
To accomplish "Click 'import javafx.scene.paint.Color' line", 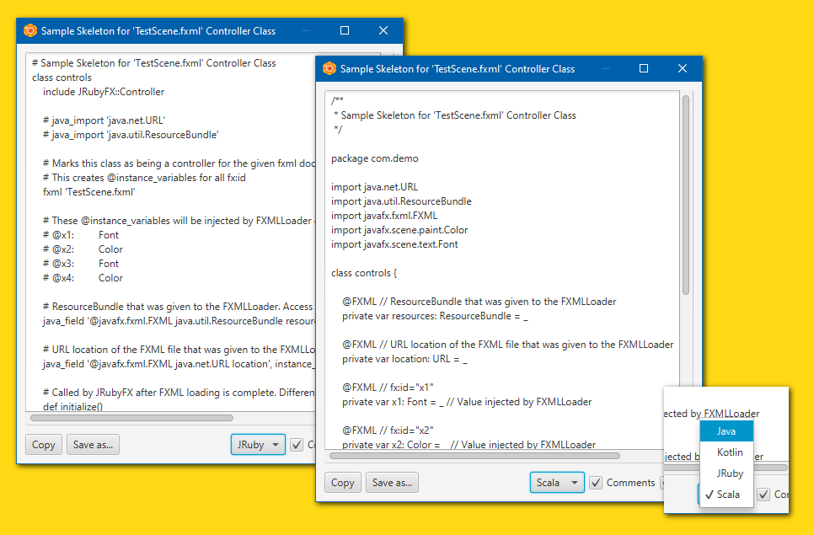I will pyautogui.click(x=399, y=230).
